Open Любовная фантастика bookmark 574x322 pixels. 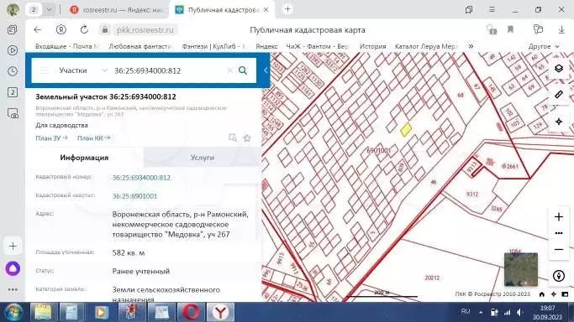(140, 46)
